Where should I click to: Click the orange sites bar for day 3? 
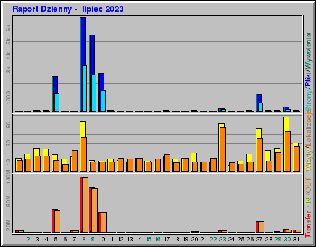click(x=38, y=164)
